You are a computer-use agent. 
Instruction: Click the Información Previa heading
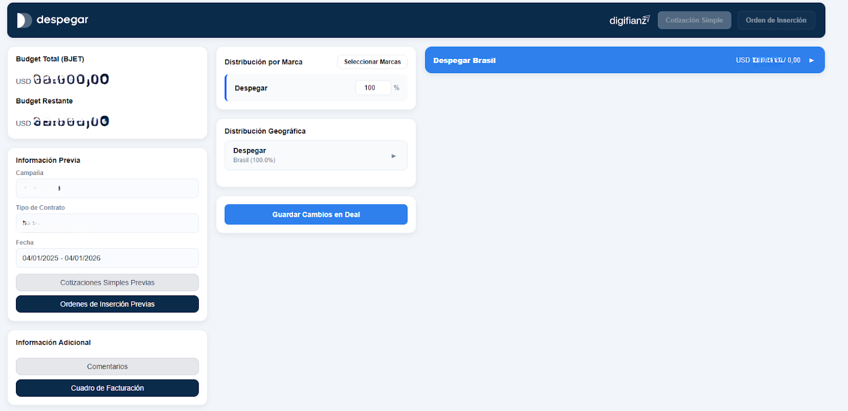pos(48,160)
